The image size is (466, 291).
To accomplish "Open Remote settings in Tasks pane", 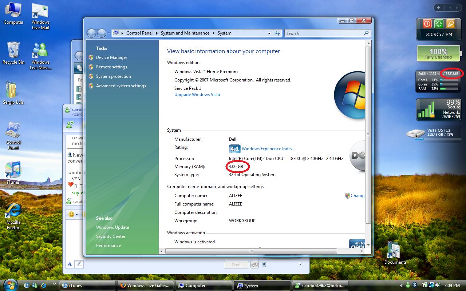I will point(111,67).
